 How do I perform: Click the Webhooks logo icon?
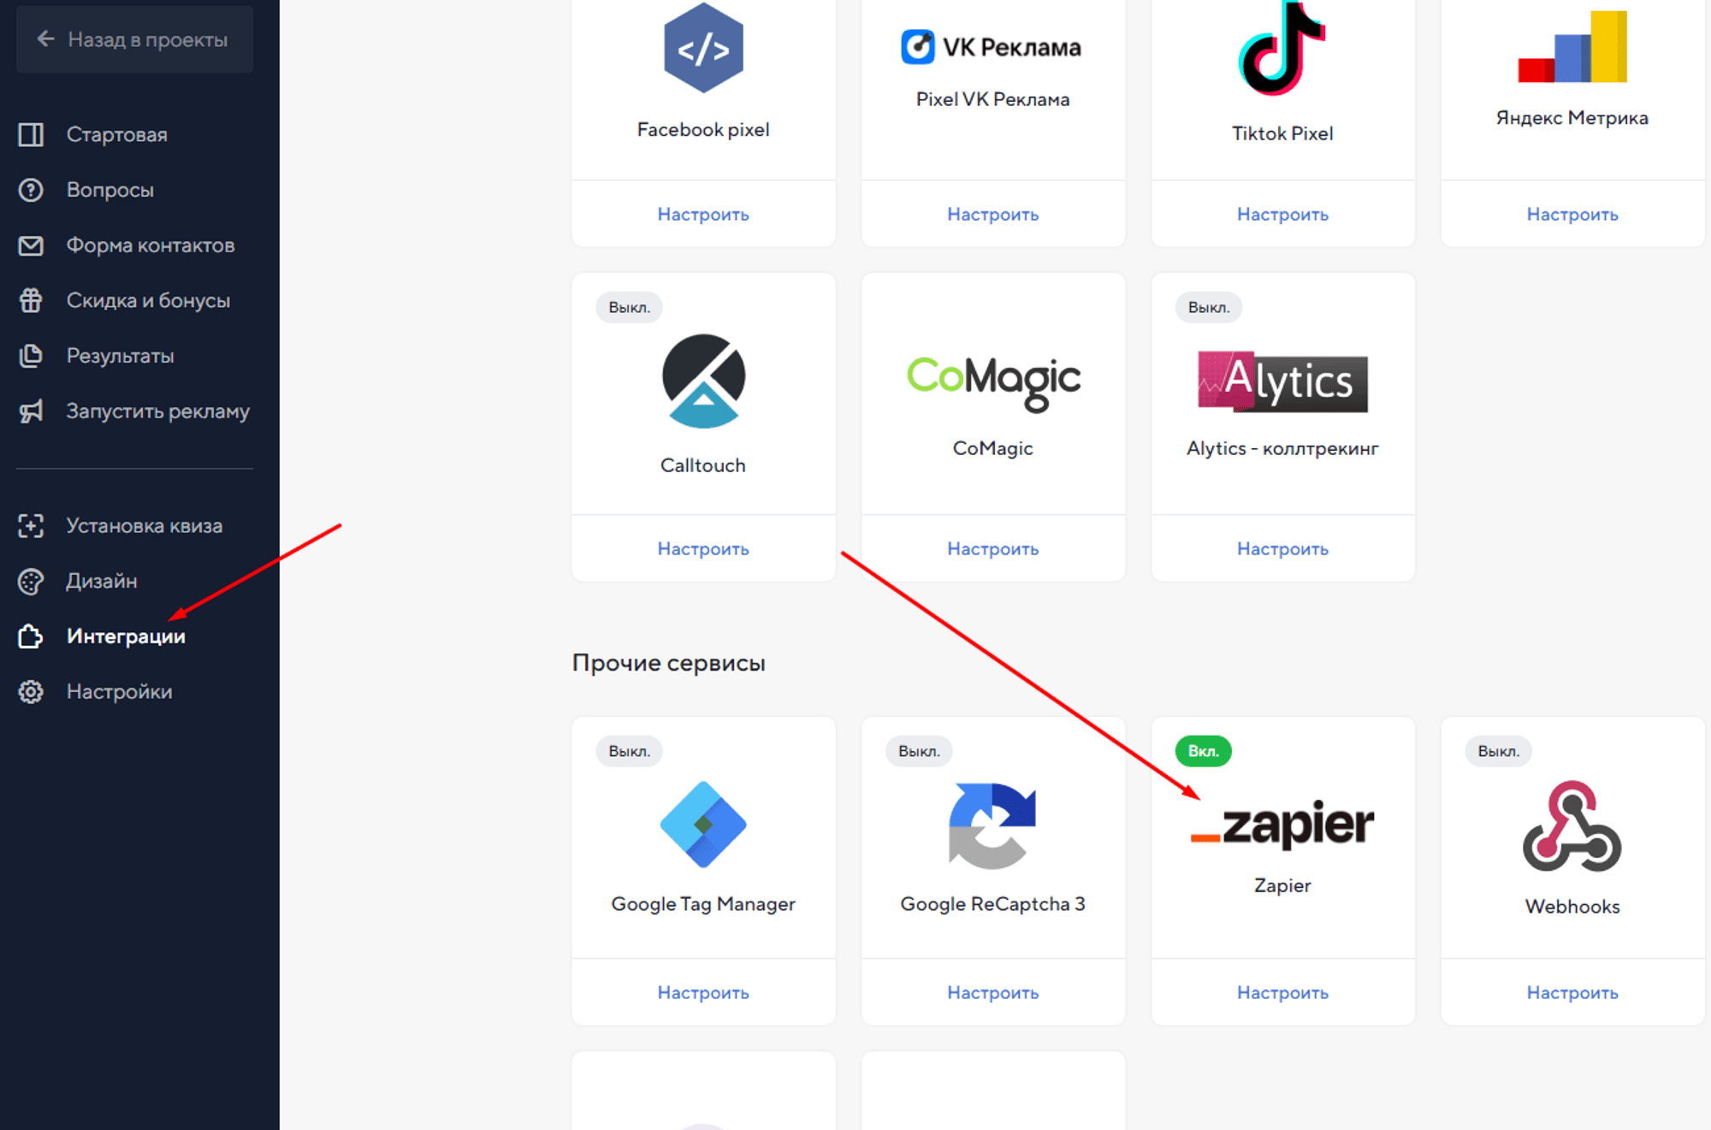point(1572,826)
